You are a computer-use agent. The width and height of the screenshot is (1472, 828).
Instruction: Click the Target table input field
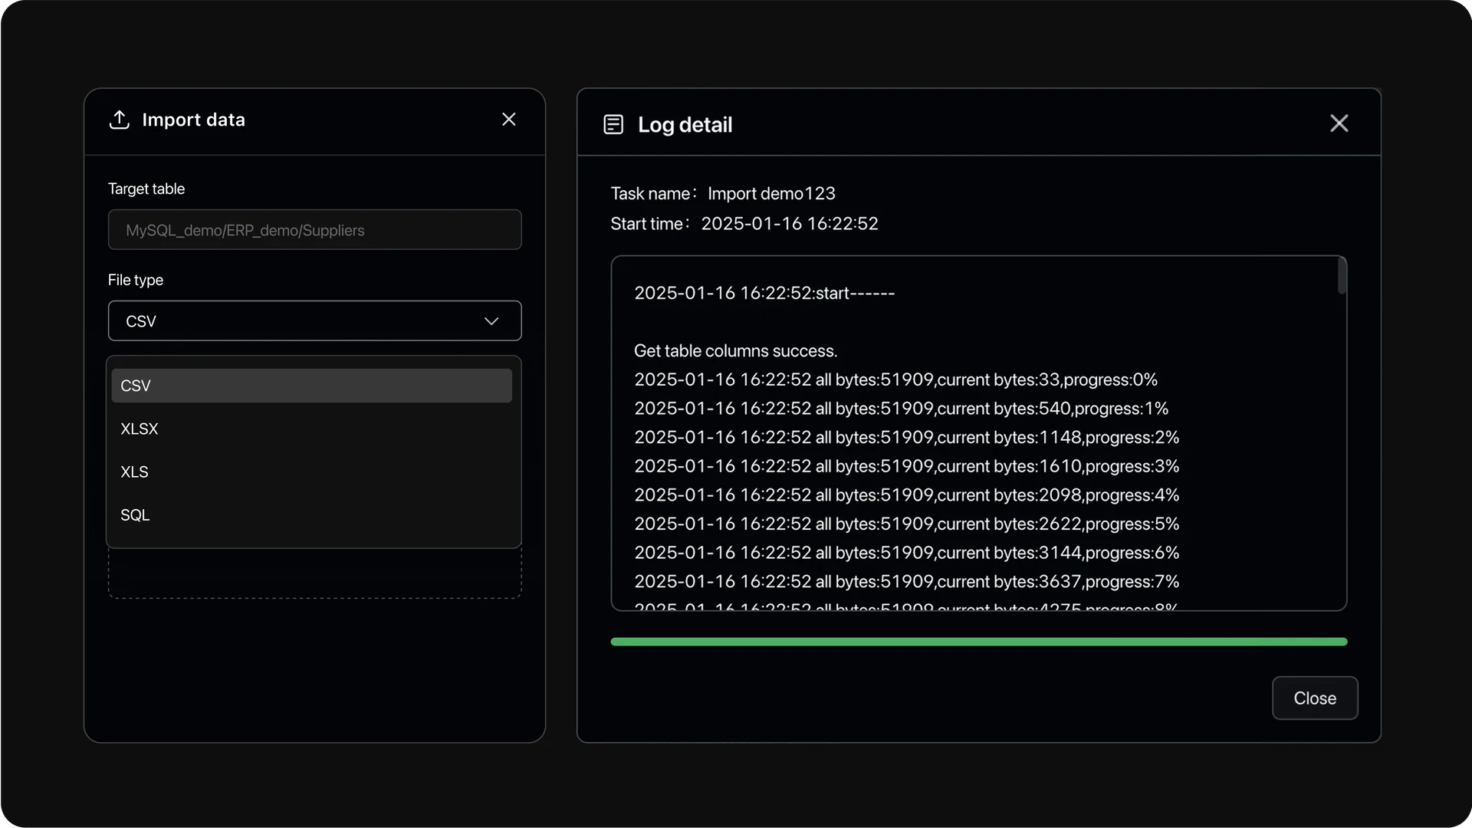coord(314,230)
